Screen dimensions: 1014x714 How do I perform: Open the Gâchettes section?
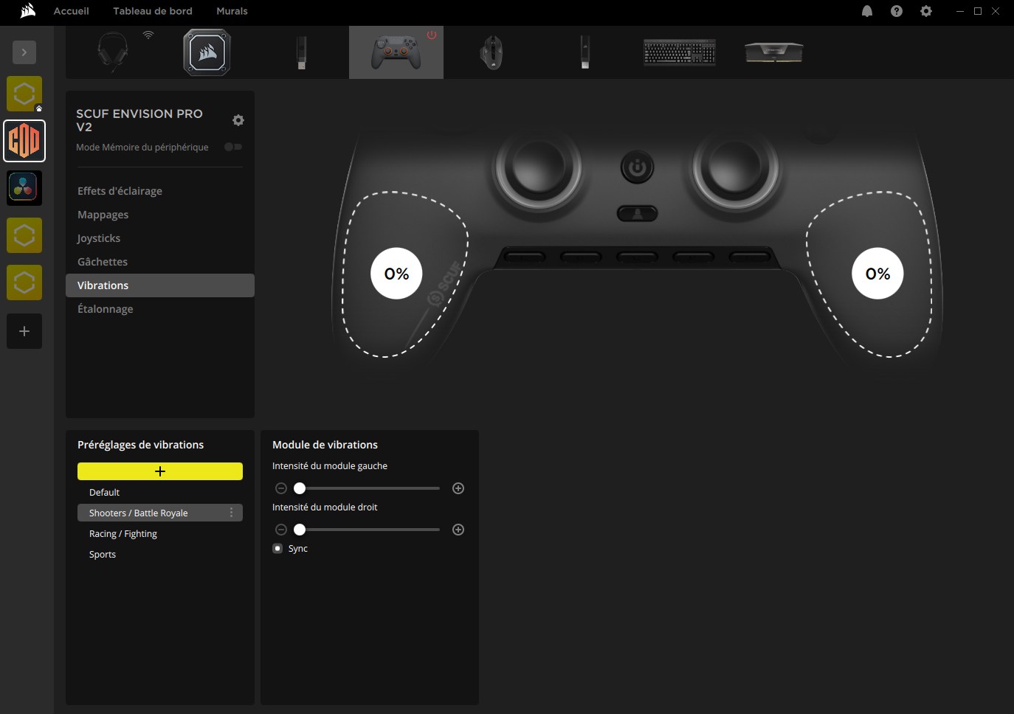click(x=103, y=262)
